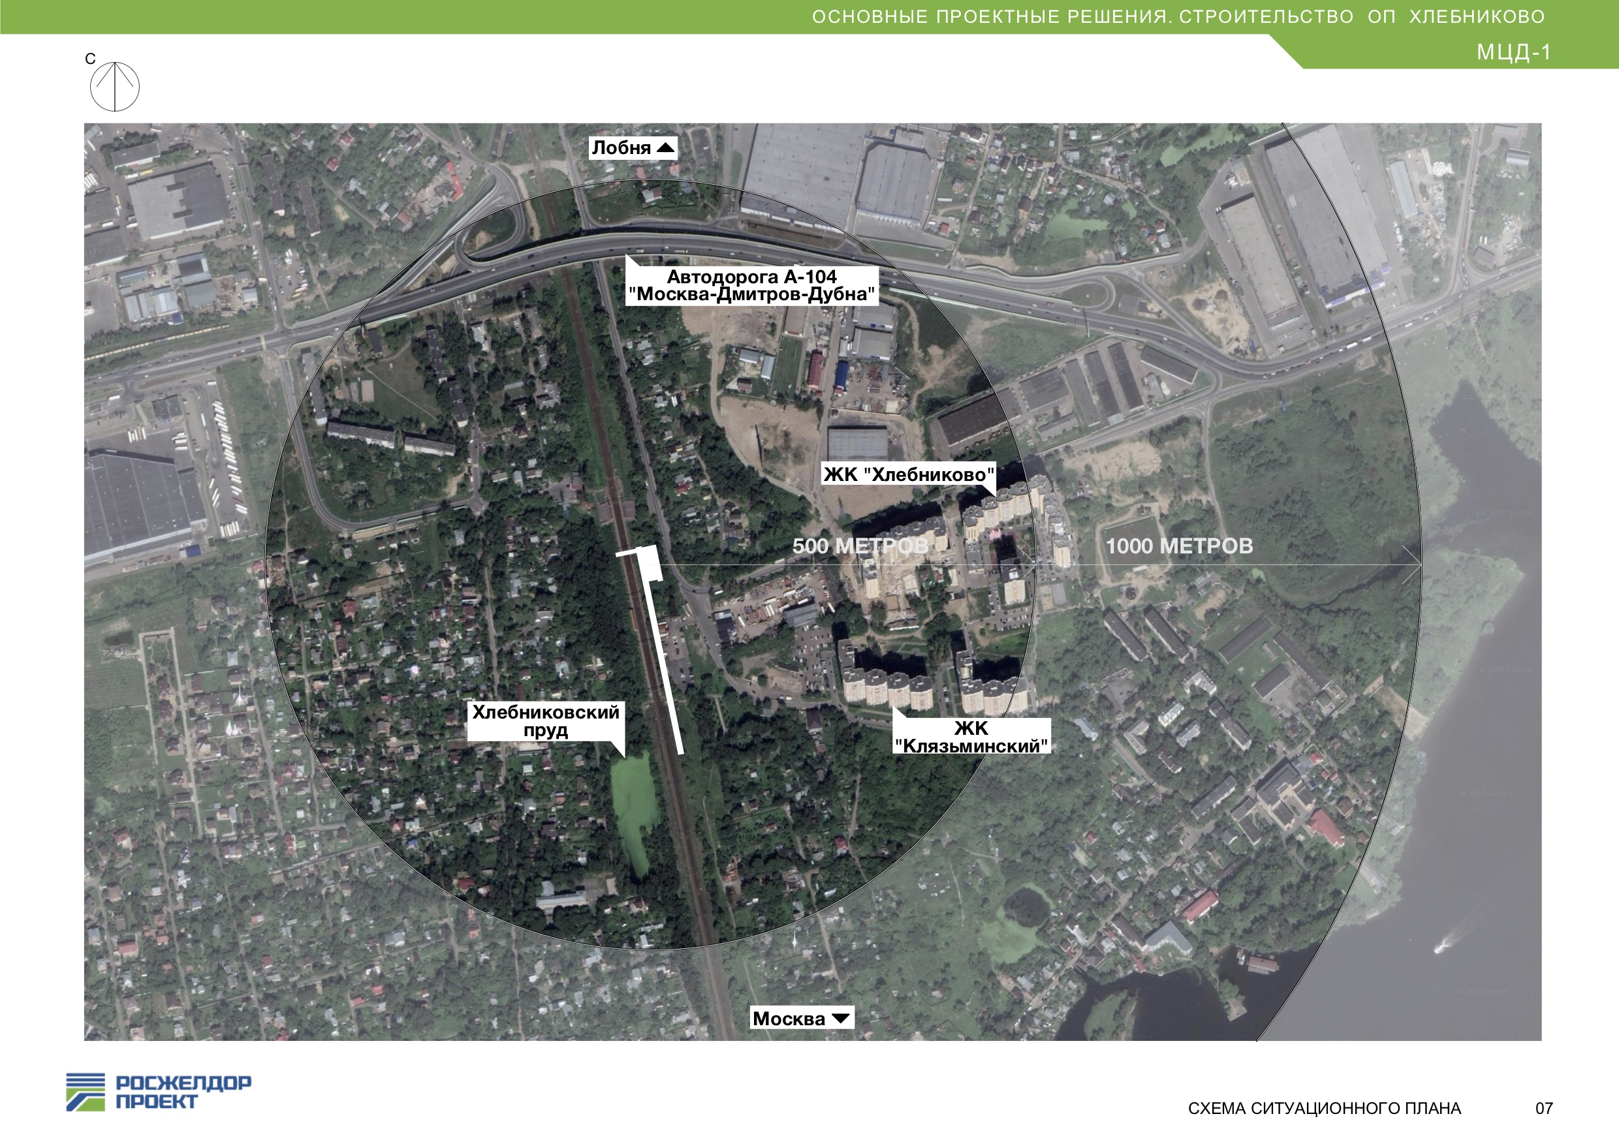
Task: Click the СХЕМА СИТУАЦИОННОГО ПЛАНА caption
Action: tap(1325, 1109)
